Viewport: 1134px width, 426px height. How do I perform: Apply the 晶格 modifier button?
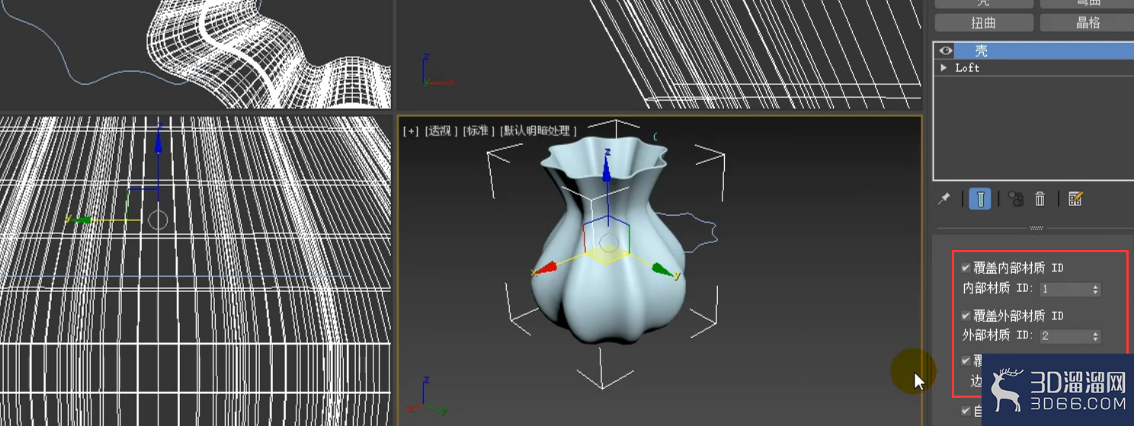[1087, 23]
